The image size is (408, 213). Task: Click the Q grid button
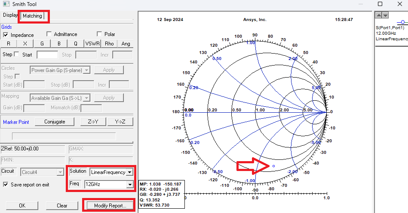point(76,44)
